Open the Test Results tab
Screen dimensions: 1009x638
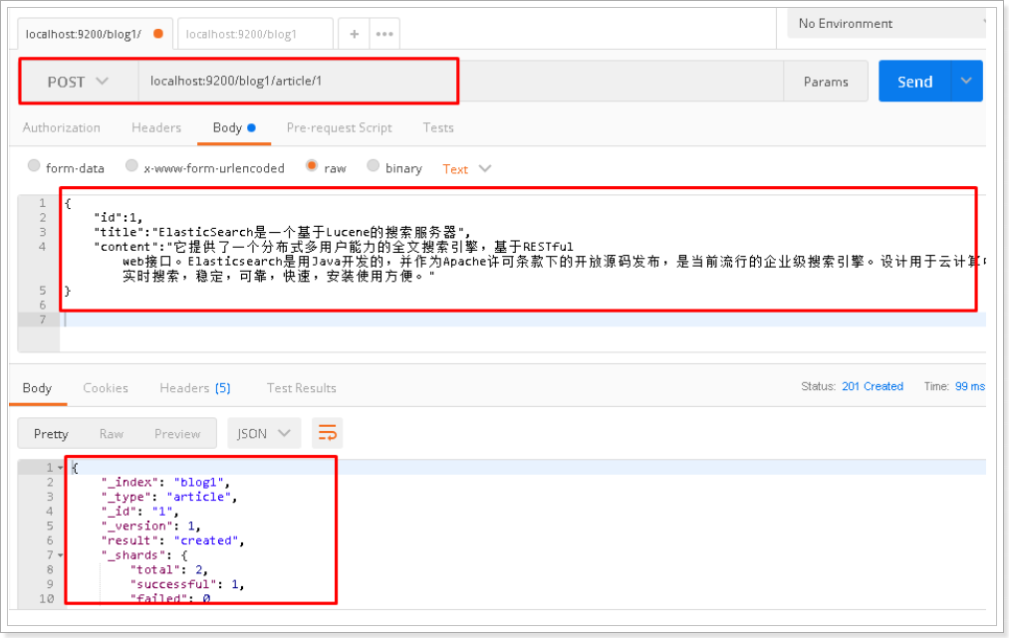click(x=301, y=388)
